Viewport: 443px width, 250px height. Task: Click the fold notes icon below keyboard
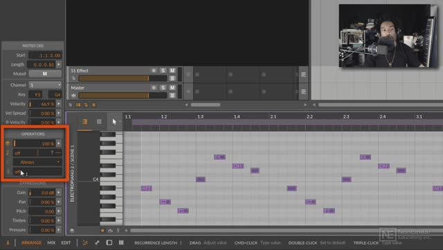[x=110, y=231]
